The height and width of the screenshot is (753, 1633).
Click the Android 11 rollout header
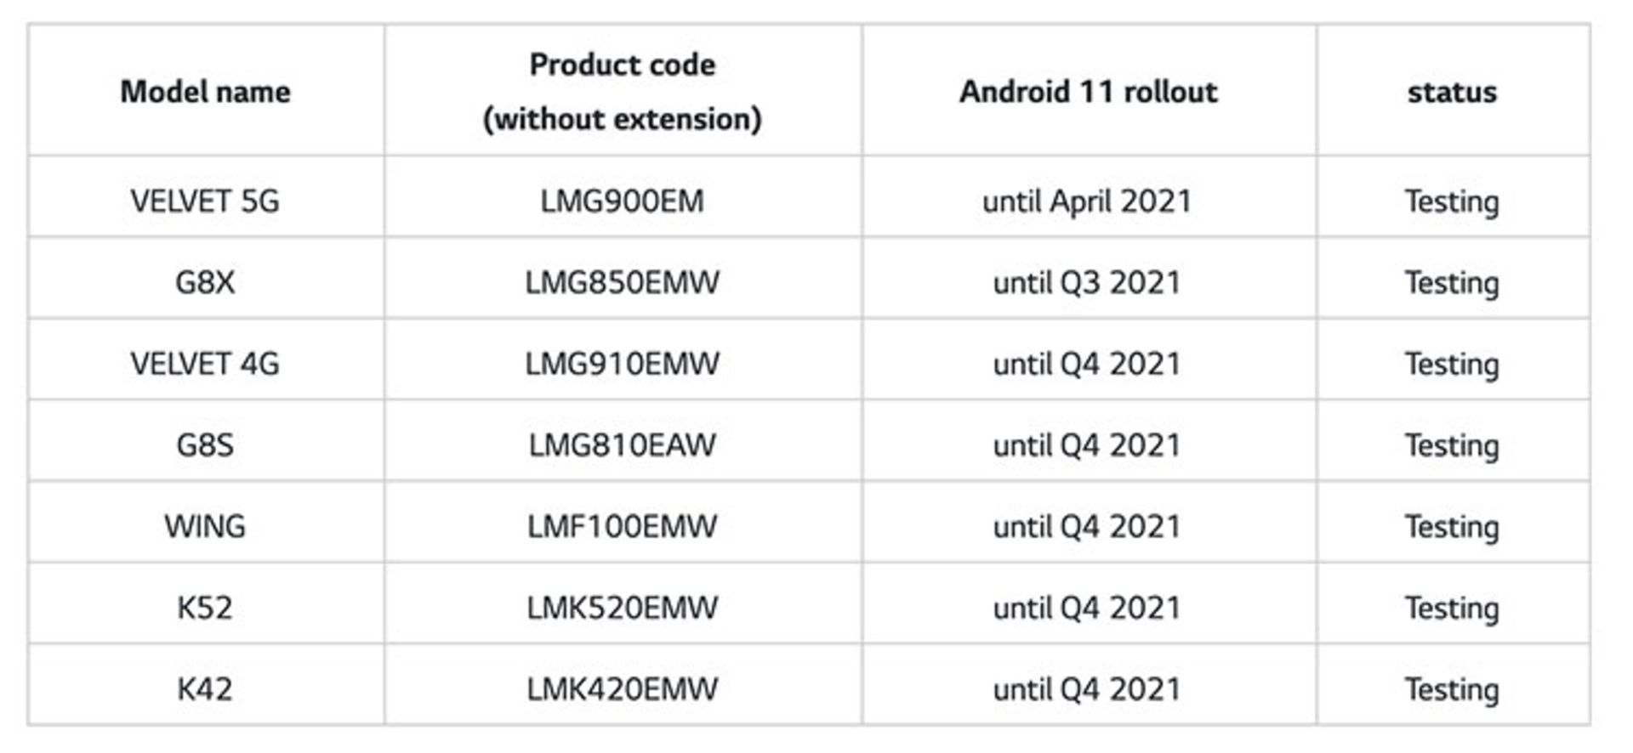[1088, 91]
